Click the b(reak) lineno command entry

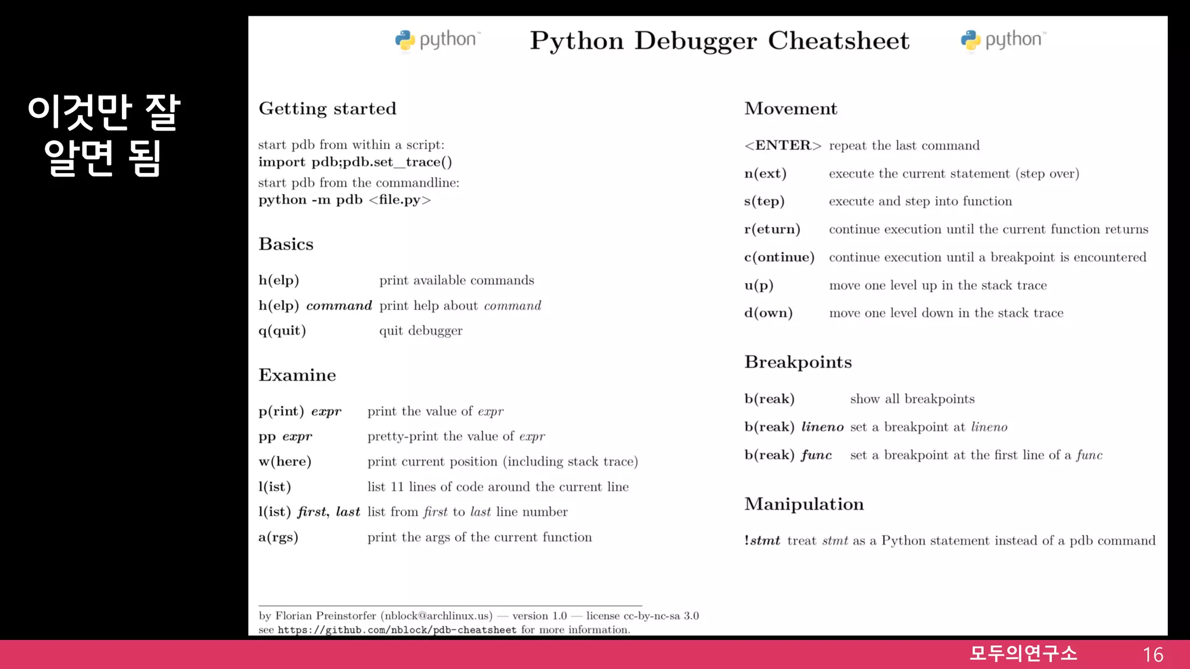(x=794, y=427)
